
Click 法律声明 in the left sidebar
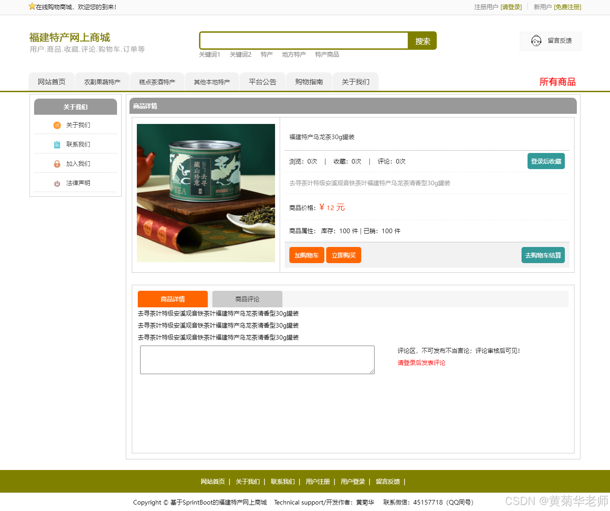tap(78, 183)
